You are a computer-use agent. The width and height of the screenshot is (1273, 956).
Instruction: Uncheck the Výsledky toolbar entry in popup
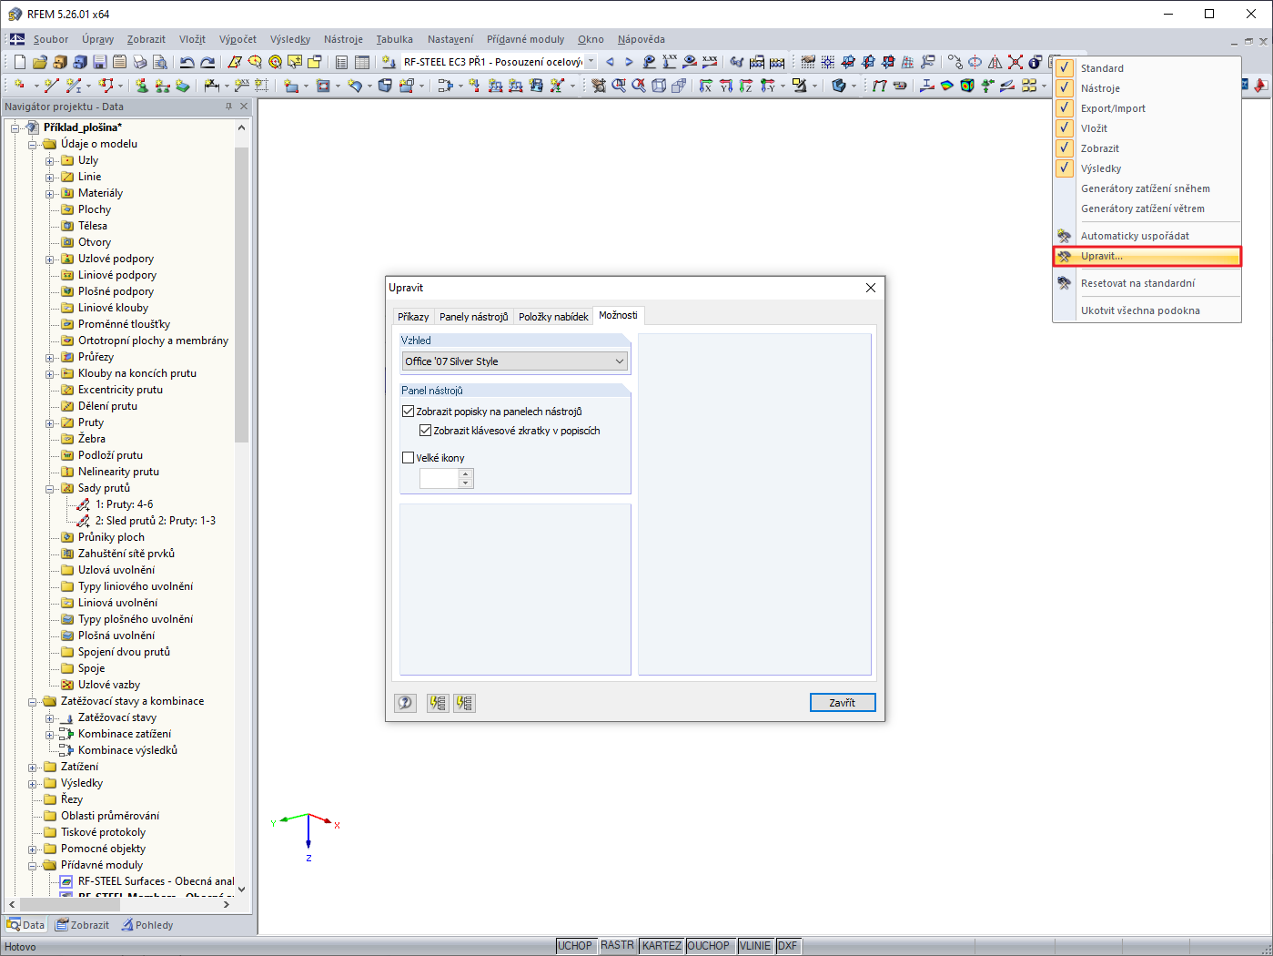(1064, 168)
